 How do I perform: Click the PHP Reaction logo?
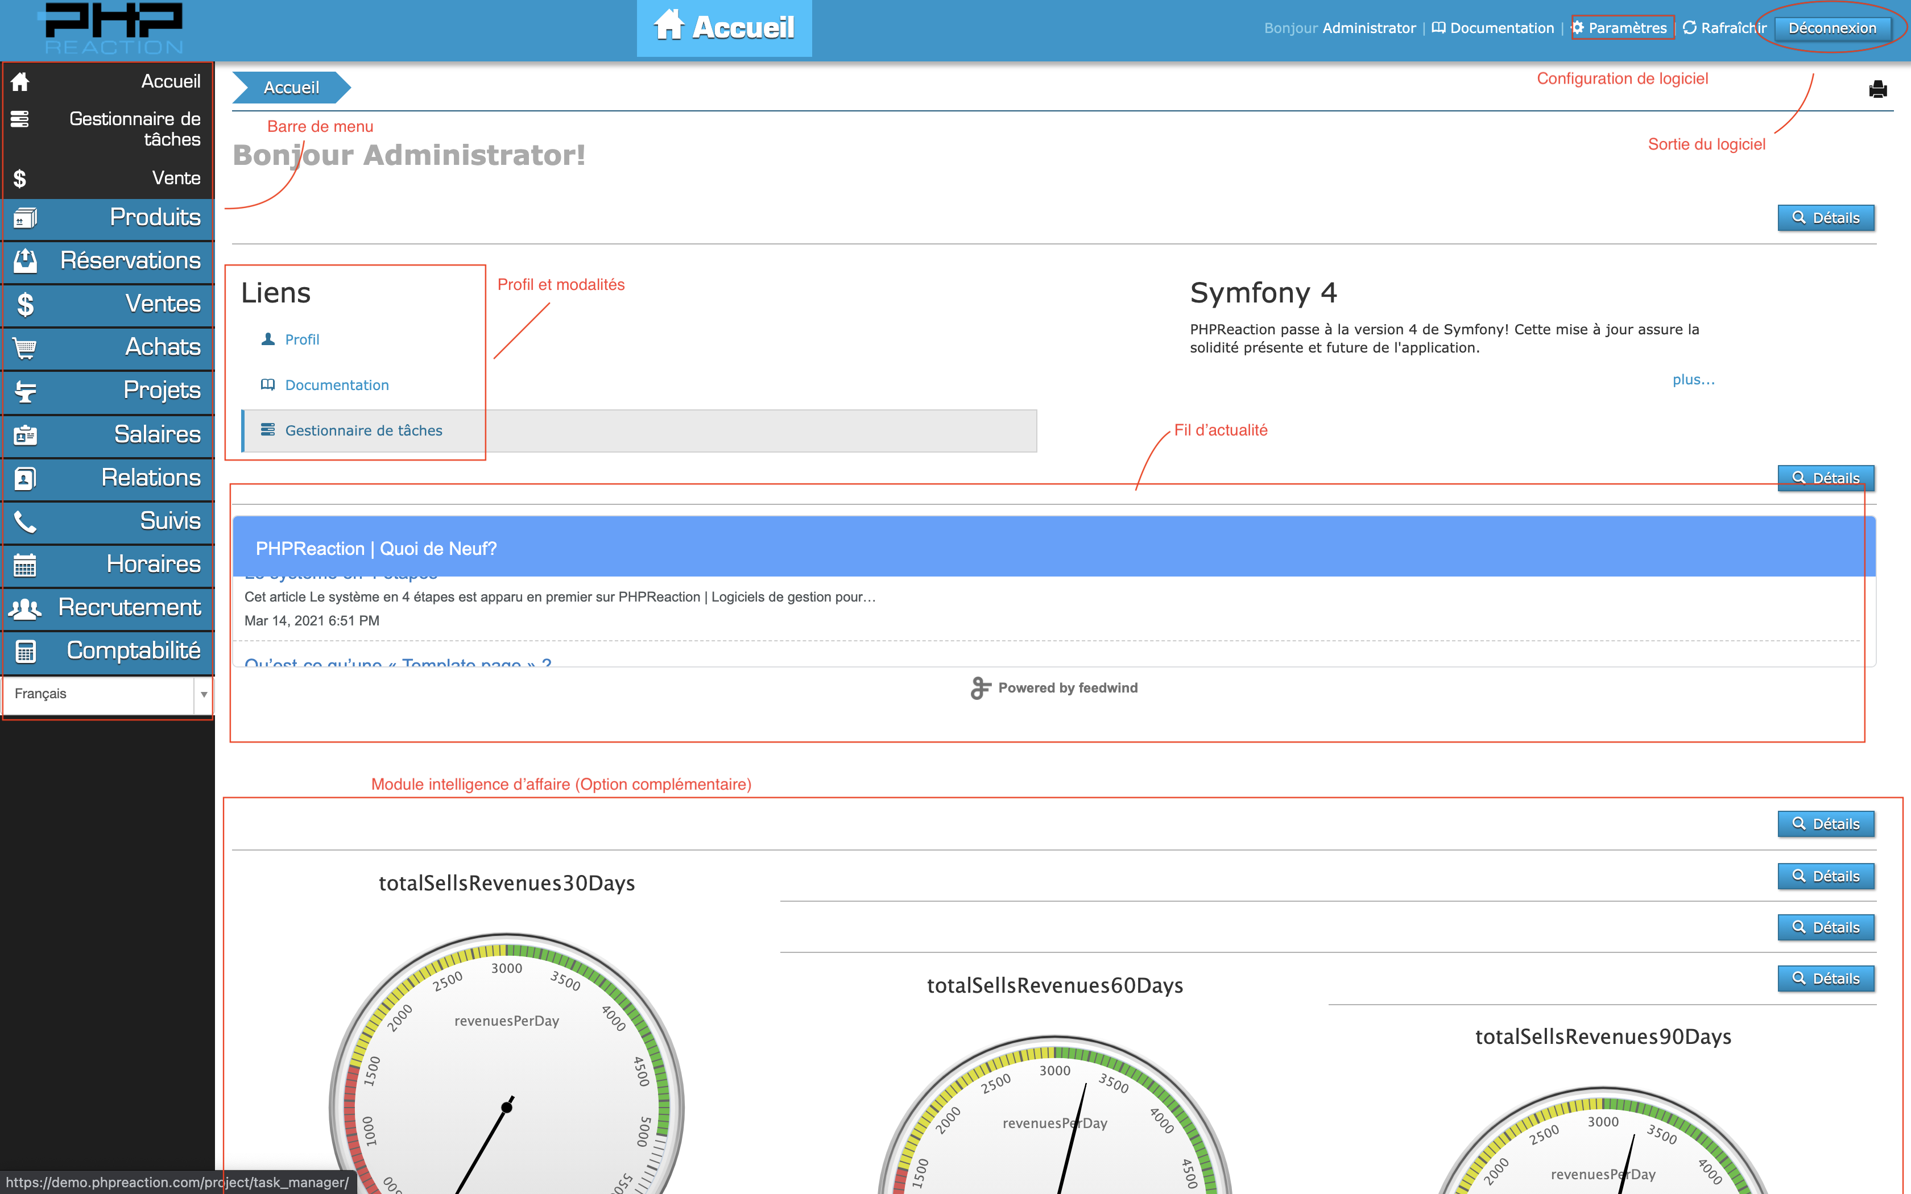click(114, 28)
